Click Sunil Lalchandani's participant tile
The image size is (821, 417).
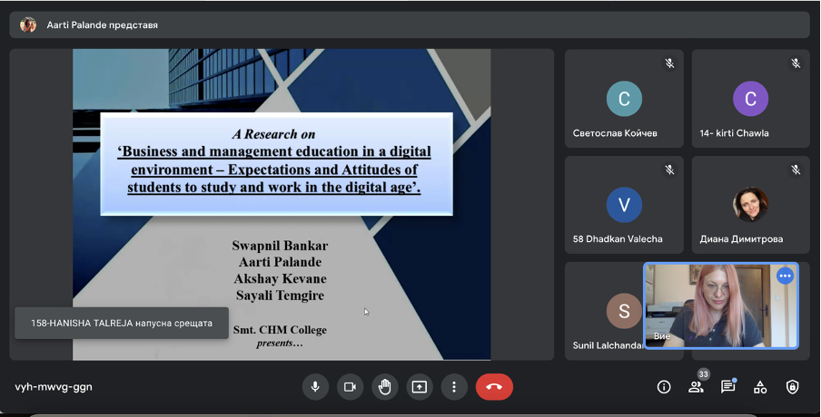click(603, 311)
